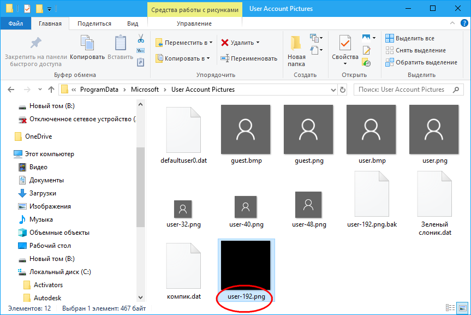Viewport: 471px width, 315px height.
Task: Switch to details view in status bar
Action: point(450,308)
